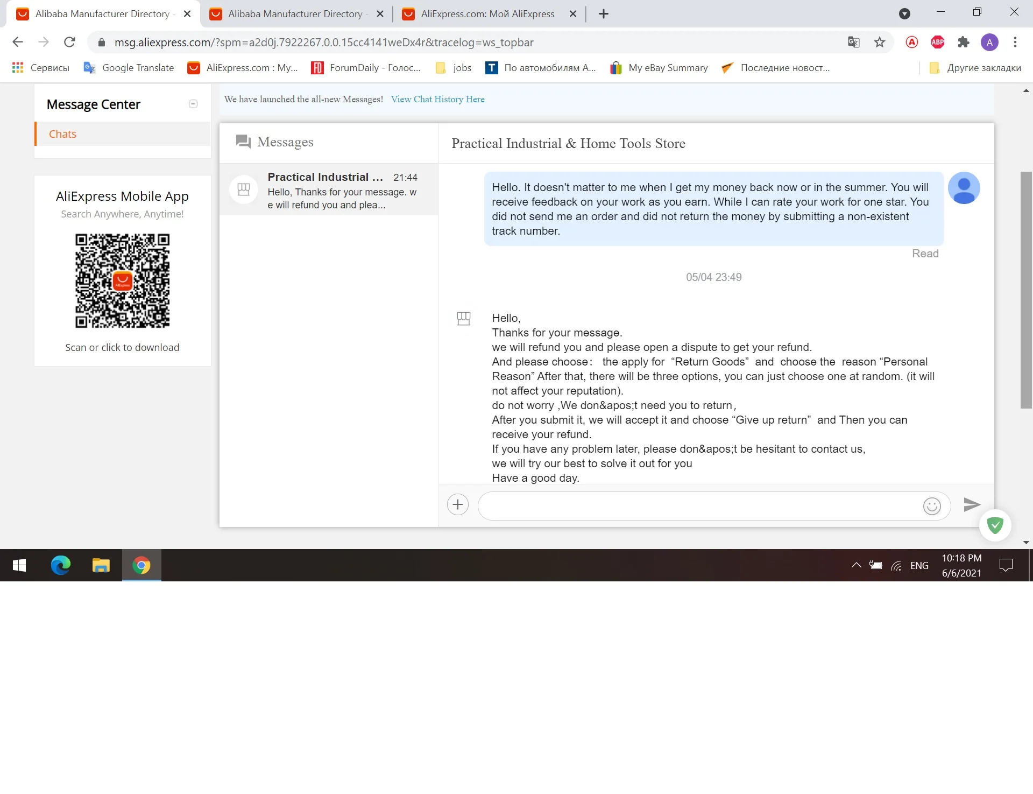
Task: Click the plus attachment button in chat
Action: [458, 504]
